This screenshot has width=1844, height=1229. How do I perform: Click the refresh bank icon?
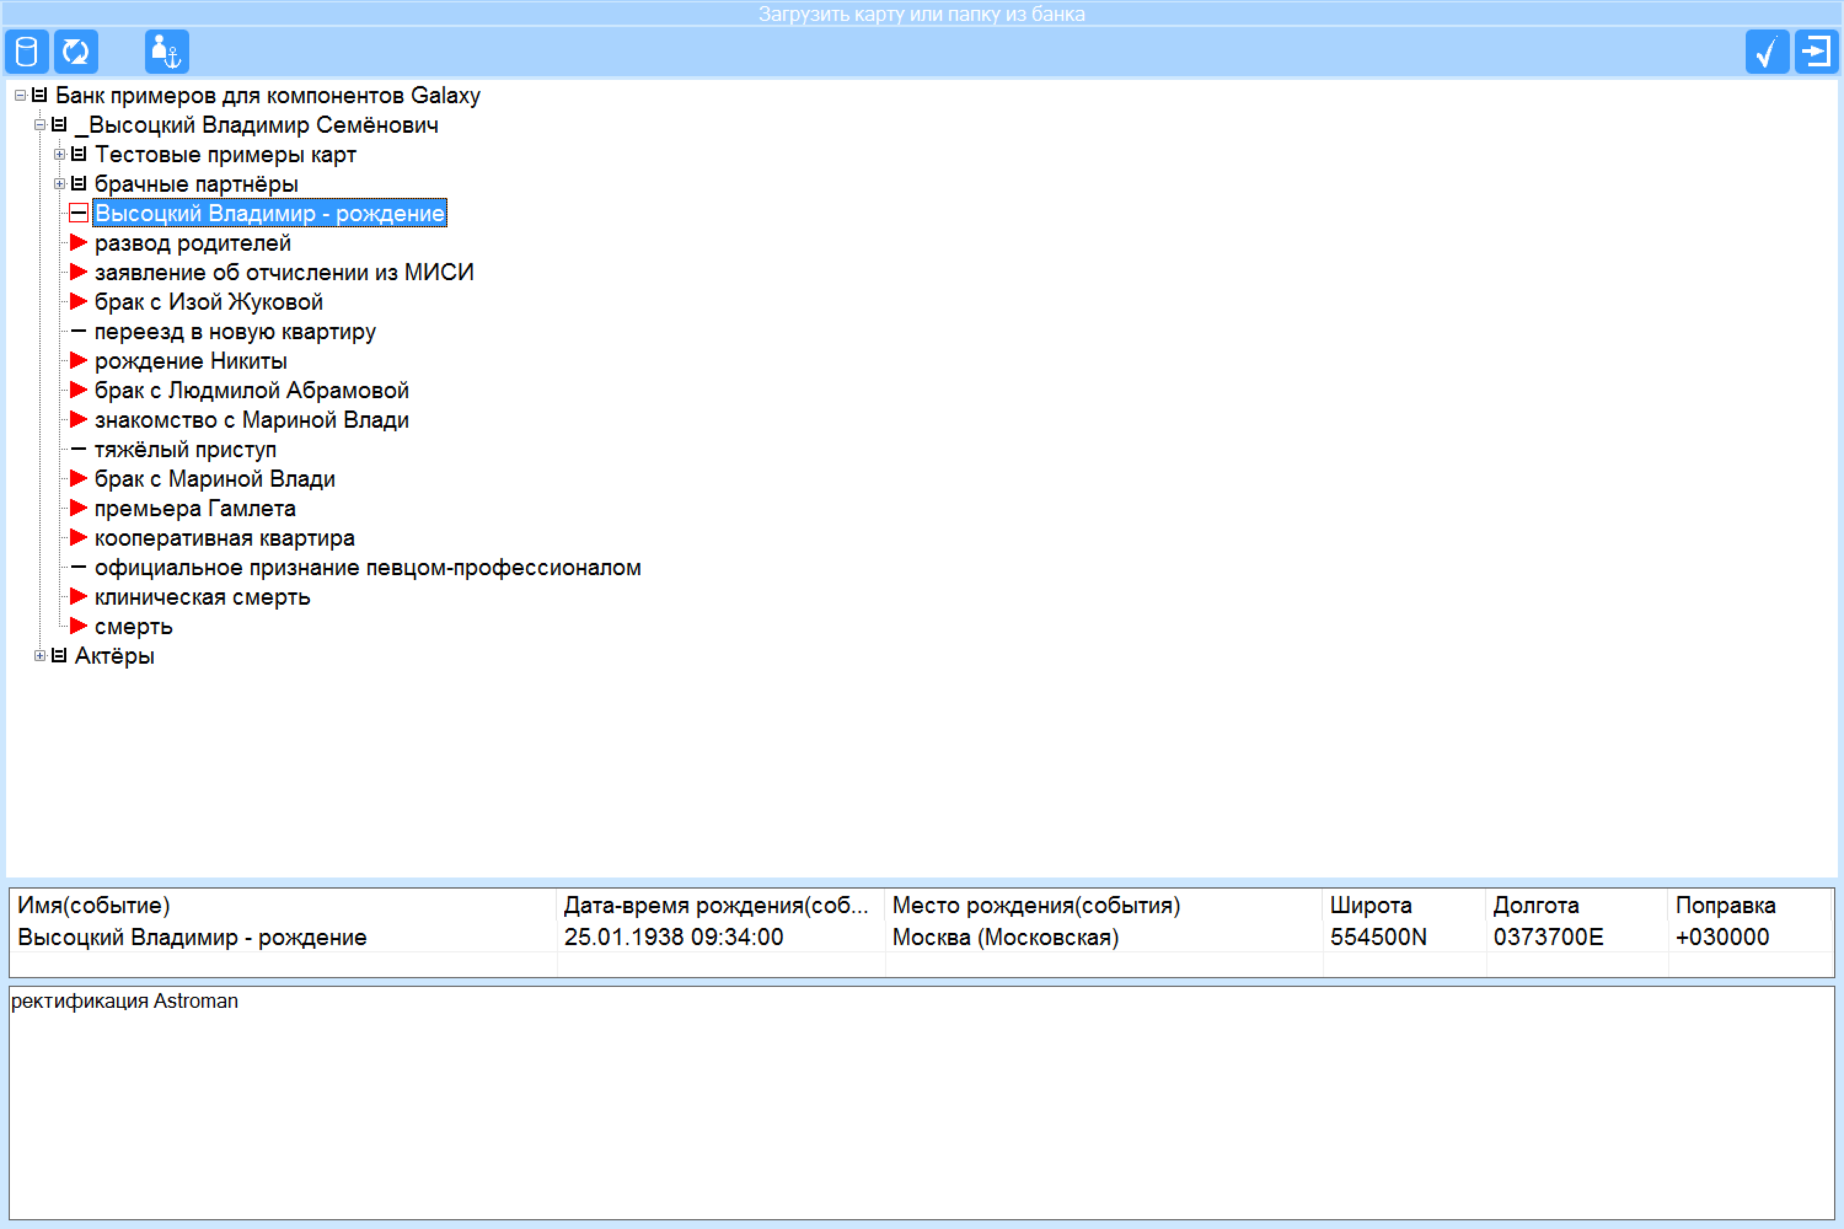pos(76,52)
